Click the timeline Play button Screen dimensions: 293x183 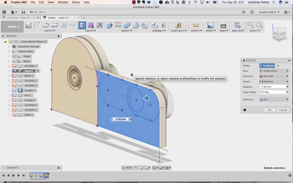pyautogui.click(x=13, y=176)
